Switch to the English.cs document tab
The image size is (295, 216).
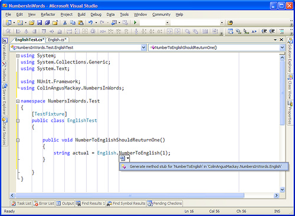coord(57,40)
